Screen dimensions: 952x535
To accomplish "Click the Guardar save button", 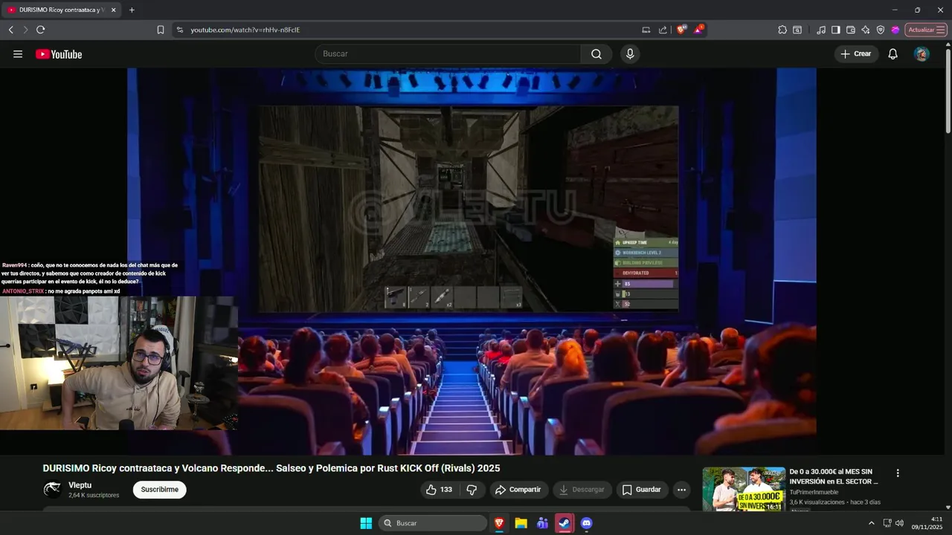I will tap(641, 490).
